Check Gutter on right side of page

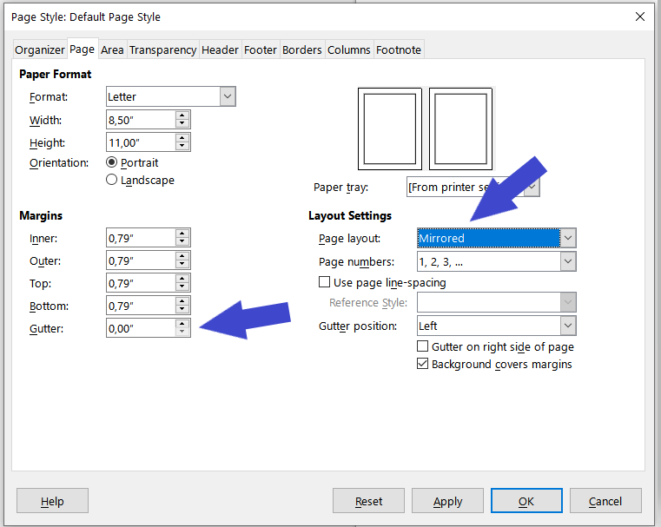click(x=424, y=346)
